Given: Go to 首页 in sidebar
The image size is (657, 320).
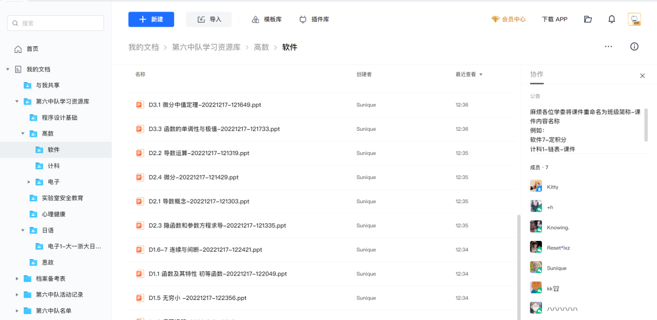Looking at the screenshot, I should tap(32, 49).
